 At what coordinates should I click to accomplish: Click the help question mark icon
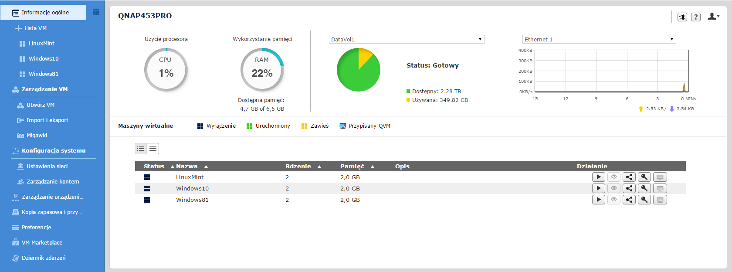[x=696, y=17]
